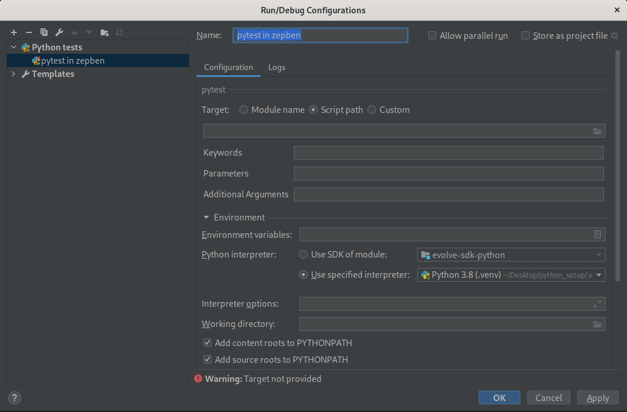Screen dimensions: 627x412
Task: Click the Remove Configuration minus icon
Action: pos(29,32)
